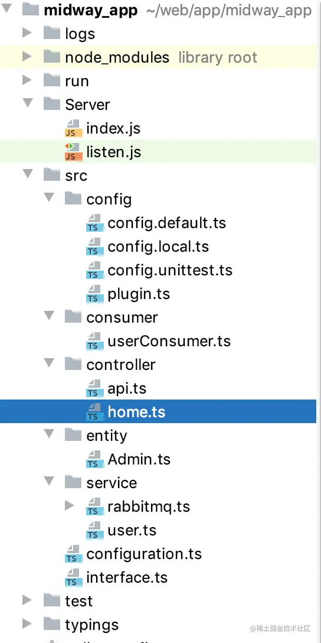Click the JS icon of index.js
Viewport: 321px width, 643px height.
pyautogui.click(x=71, y=128)
